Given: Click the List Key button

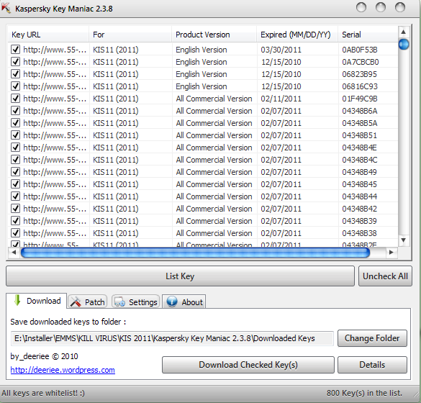Looking at the screenshot, I should coord(180,276).
